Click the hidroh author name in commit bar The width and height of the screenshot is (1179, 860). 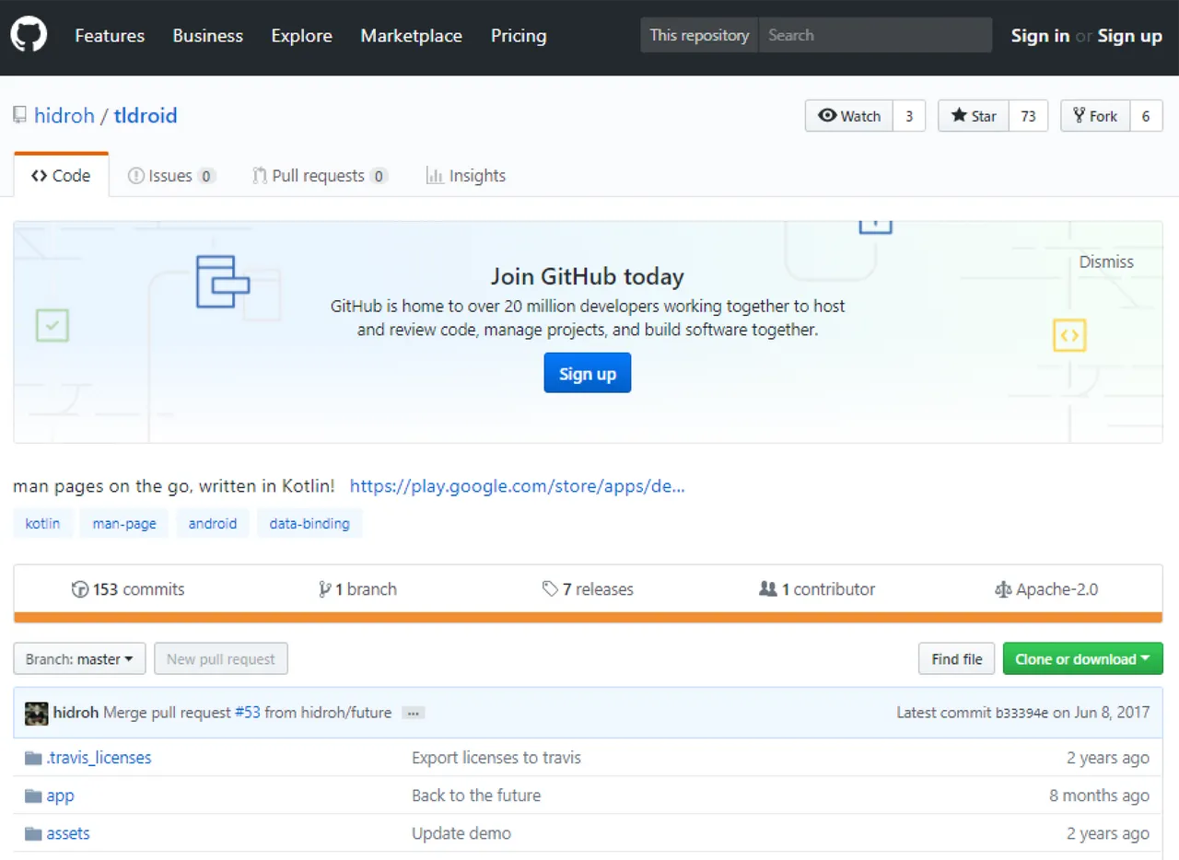click(x=76, y=713)
